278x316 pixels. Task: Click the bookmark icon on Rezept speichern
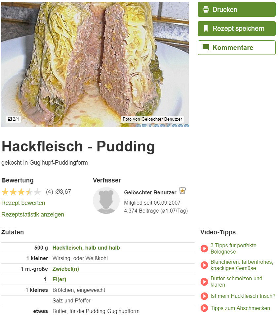click(x=206, y=28)
